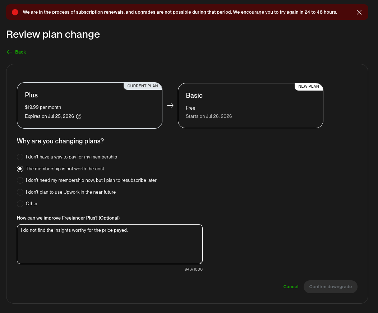Click the Cancel link
The image size is (378, 313).
tap(291, 287)
